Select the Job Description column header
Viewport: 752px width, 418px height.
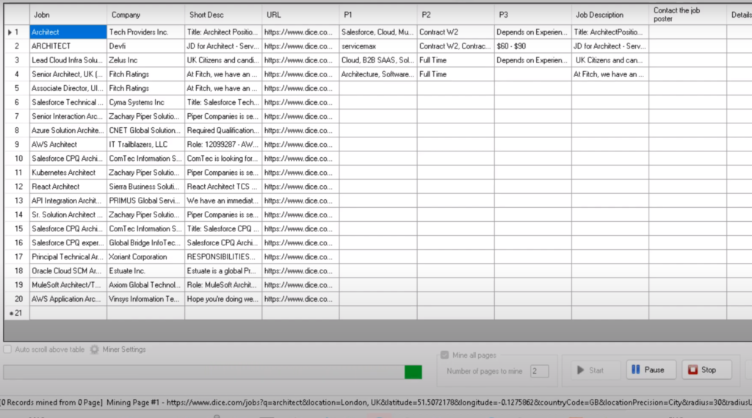pyautogui.click(x=610, y=15)
